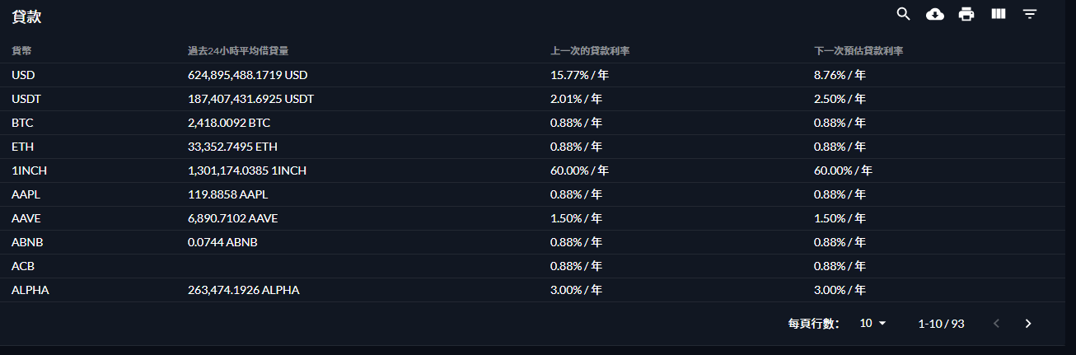Sort by 過去24小時平均借貸量 column header
Viewport: 1076px width, 355px height.
tap(237, 51)
